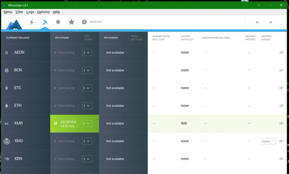Screen dimensions: 289x174
Task: Click the UNCONFIRMED BALANCE column header
Action: pyautogui.click(x=216, y=38)
